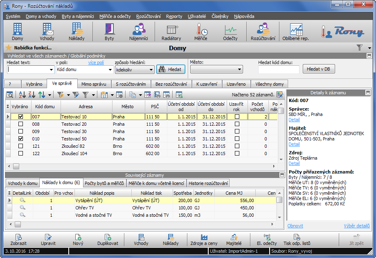376x258 pixels.
Task: Click the Hledat search button
Action: click(171, 69)
